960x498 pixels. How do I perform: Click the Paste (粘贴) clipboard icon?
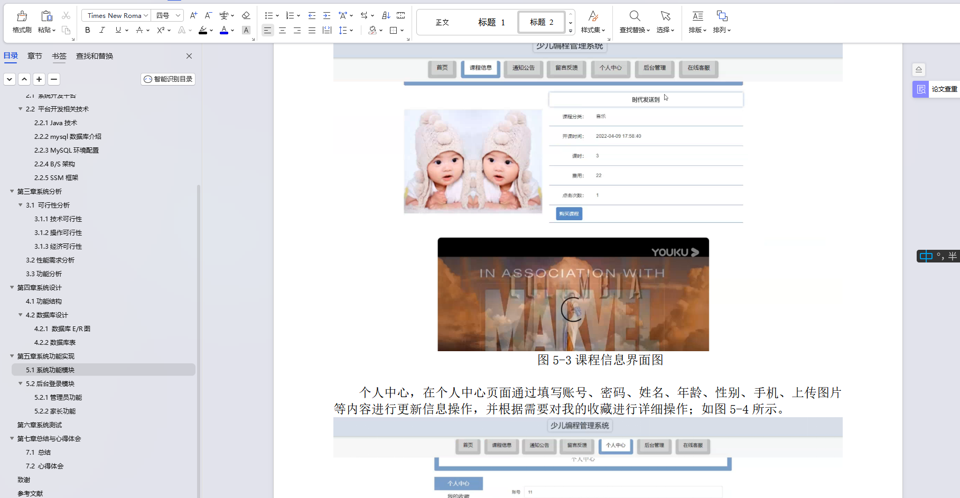46,16
